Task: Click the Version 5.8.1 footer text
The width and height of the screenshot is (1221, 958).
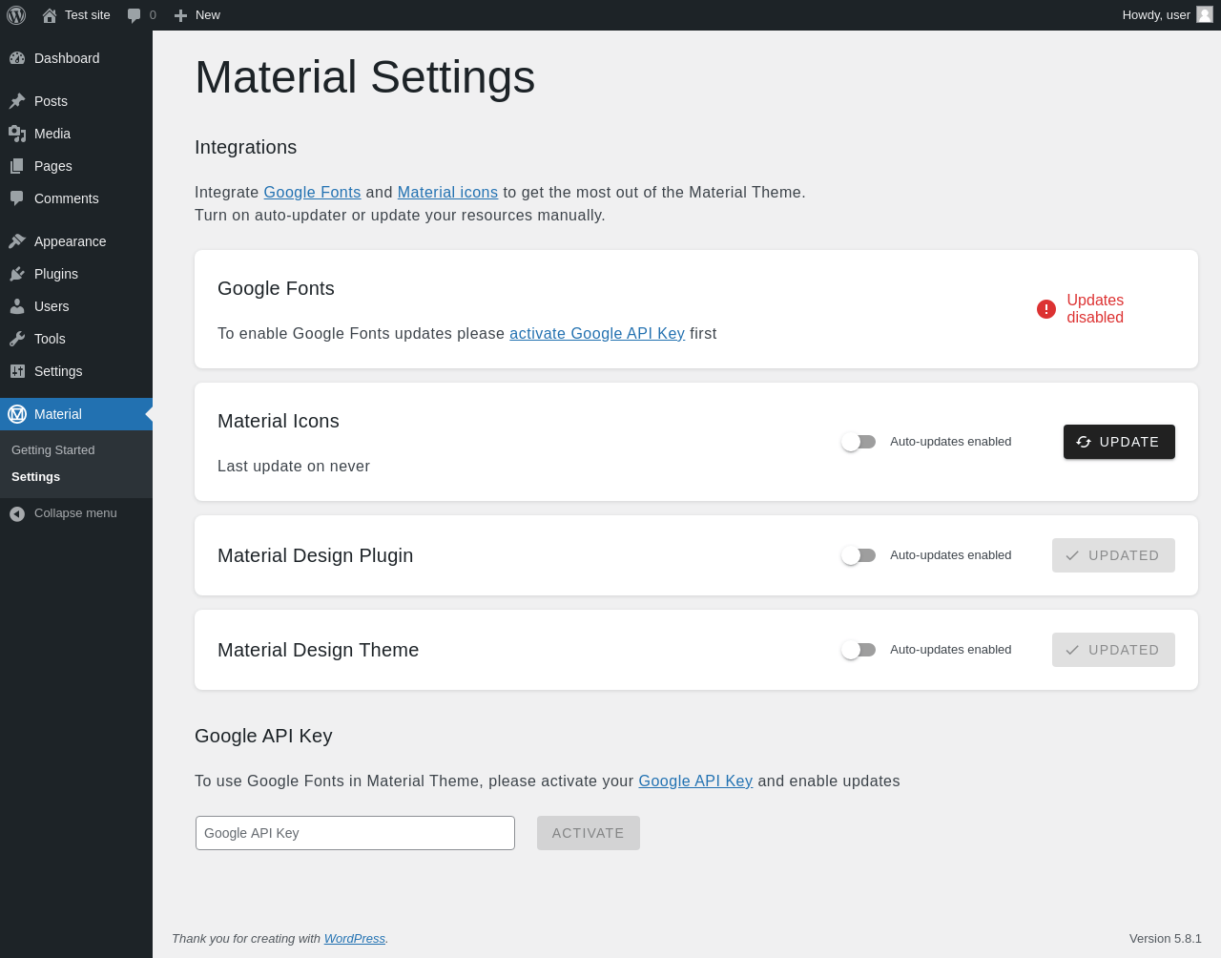Action: coord(1166,939)
